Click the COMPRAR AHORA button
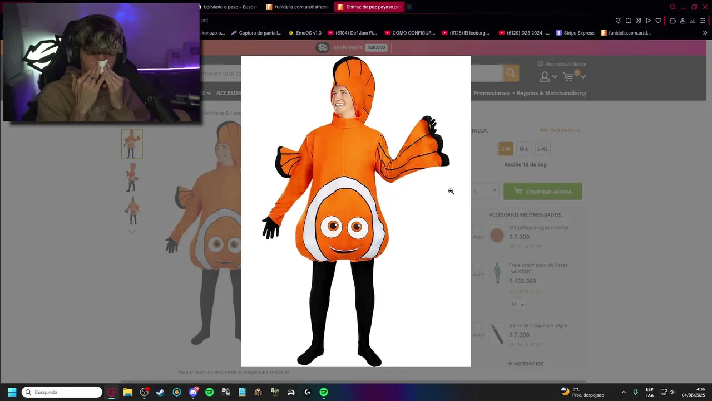Viewport: 712px width, 401px height. pos(543,191)
